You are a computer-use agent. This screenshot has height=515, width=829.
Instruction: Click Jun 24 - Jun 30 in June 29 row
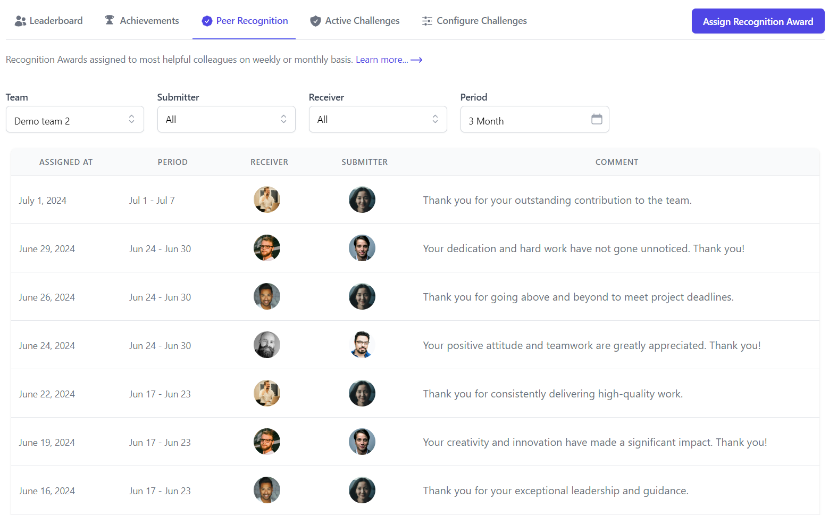pos(160,249)
